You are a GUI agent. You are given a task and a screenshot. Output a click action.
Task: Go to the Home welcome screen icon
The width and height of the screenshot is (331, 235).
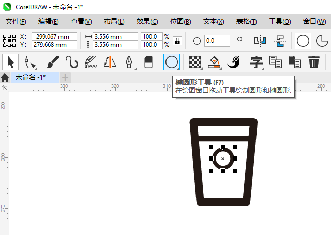tap(5, 77)
